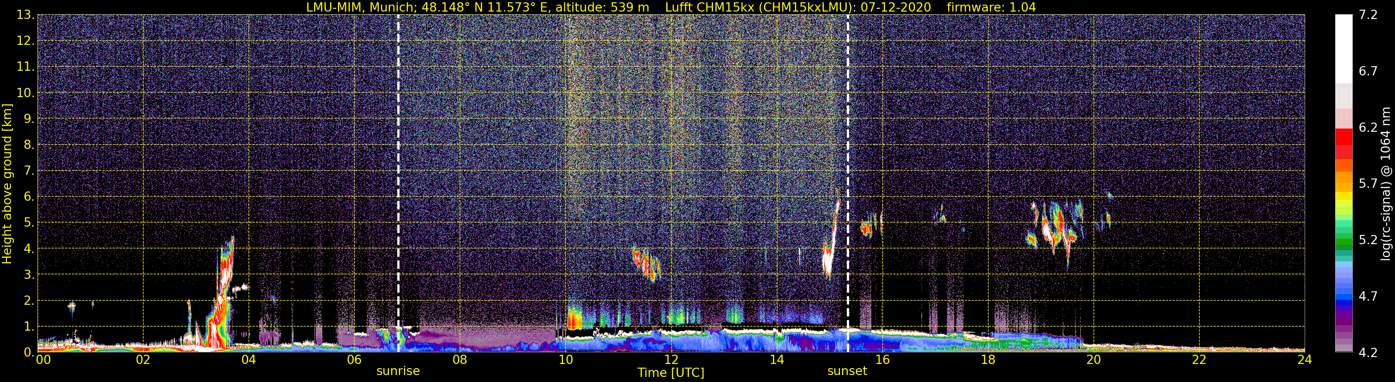The image size is (1395, 382).
Task: Click the height axis tick '6.'
Action: click(29, 197)
